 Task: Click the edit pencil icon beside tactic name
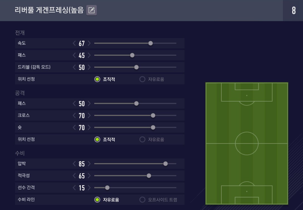coord(91,11)
